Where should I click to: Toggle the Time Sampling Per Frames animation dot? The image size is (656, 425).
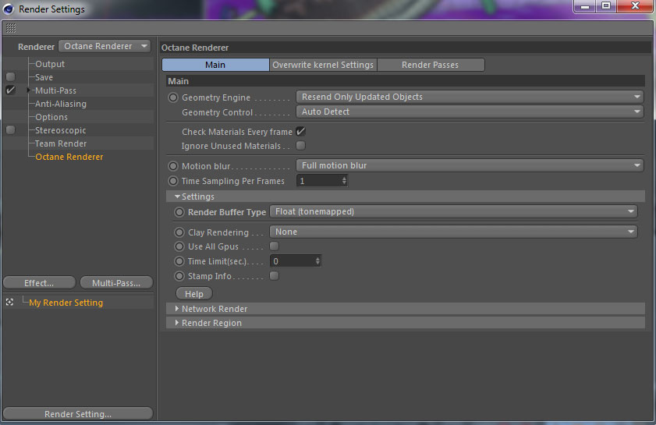[173, 181]
